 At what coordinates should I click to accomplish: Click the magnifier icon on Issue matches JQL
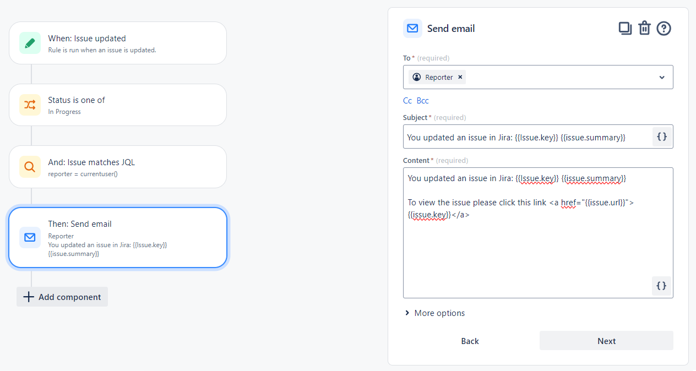click(x=30, y=166)
